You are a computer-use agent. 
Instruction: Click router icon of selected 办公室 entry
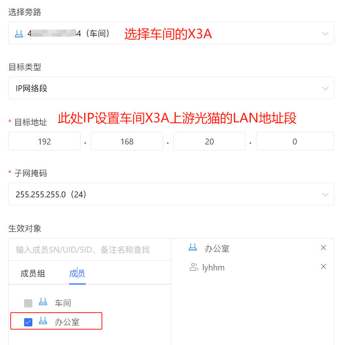tap(193, 248)
